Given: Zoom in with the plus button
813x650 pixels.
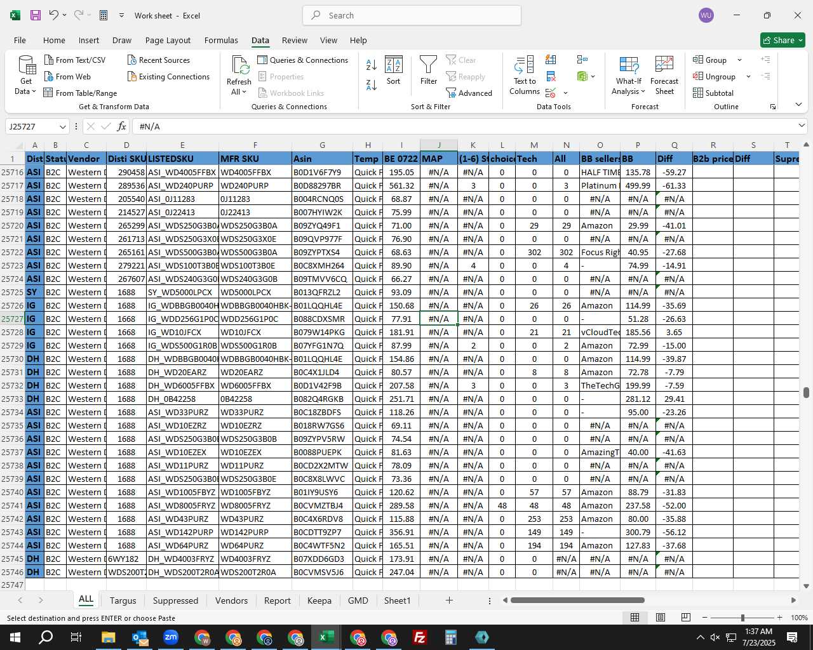Looking at the screenshot, I should (x=779, y=618).
